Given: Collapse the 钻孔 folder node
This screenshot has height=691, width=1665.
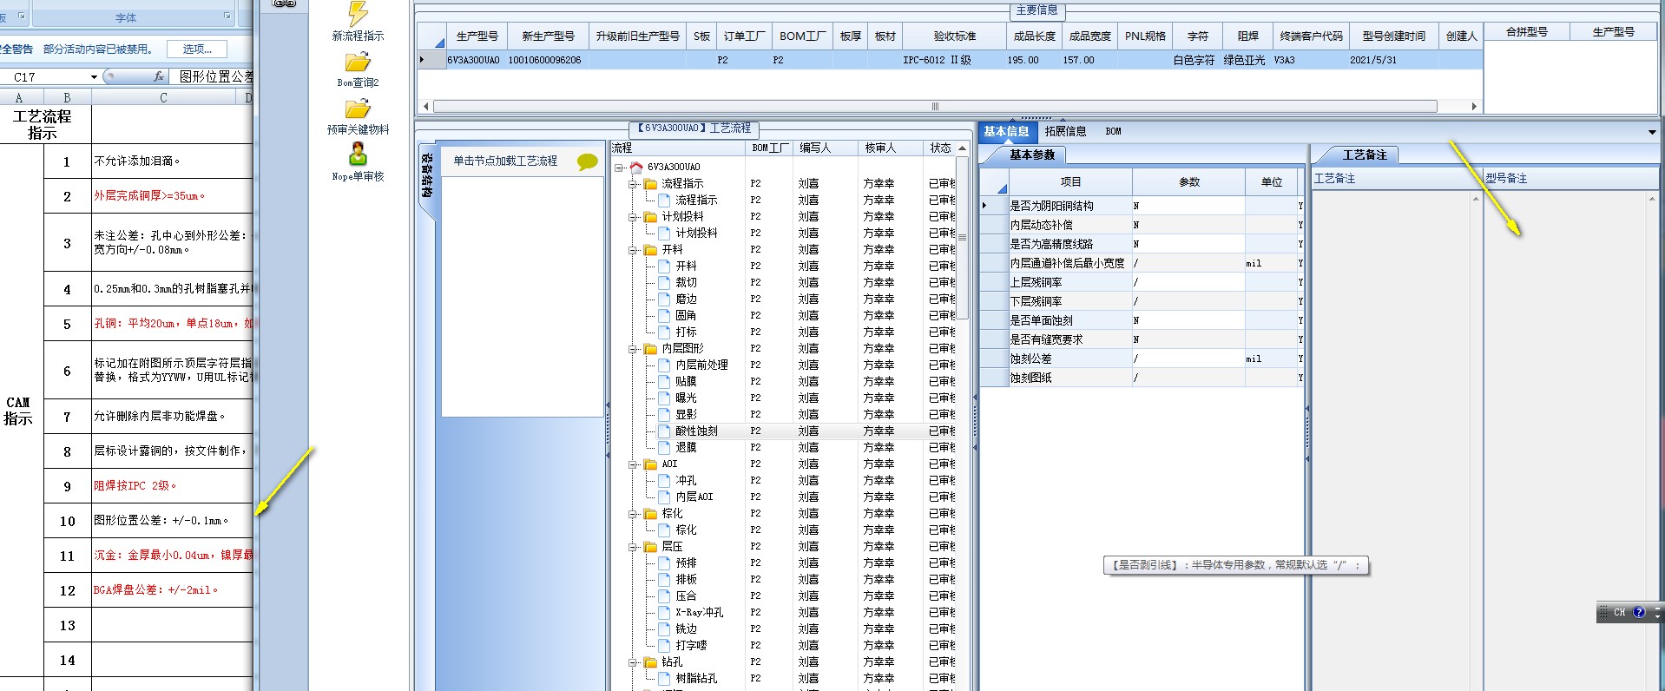Looking at the screenshot, I should [633, 661].
